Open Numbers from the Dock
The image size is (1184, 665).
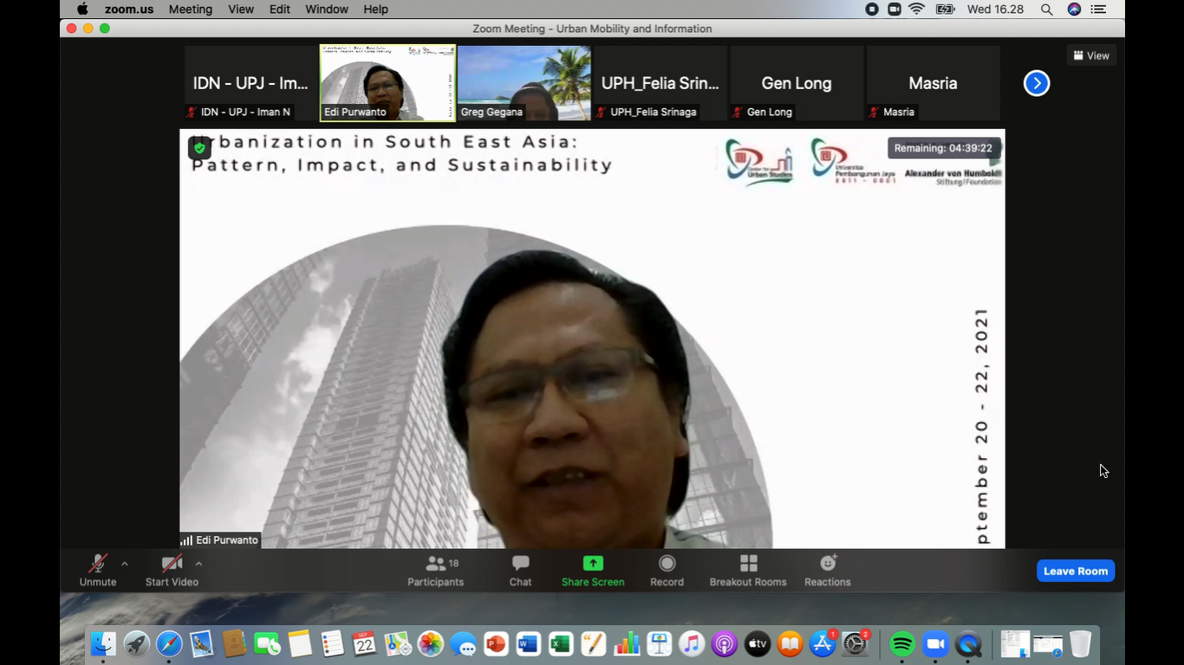coord(626,644)
